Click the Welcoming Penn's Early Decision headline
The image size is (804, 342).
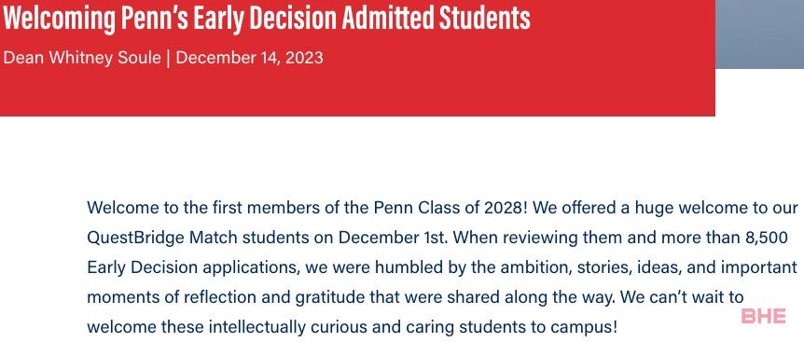point(266,18)
